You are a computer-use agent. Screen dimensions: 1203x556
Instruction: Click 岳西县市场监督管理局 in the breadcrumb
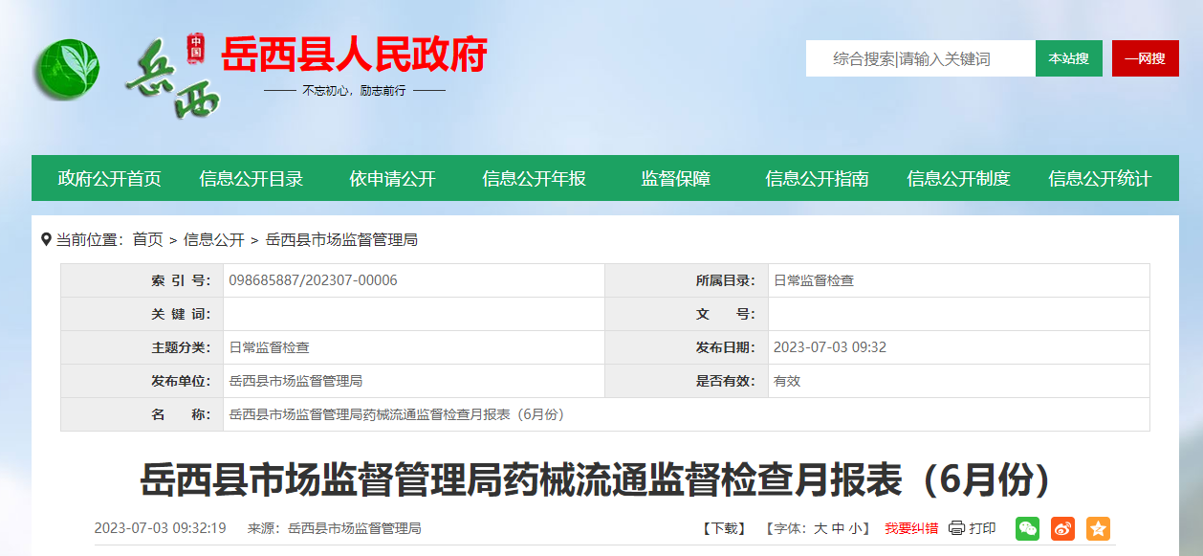point(341,240)
